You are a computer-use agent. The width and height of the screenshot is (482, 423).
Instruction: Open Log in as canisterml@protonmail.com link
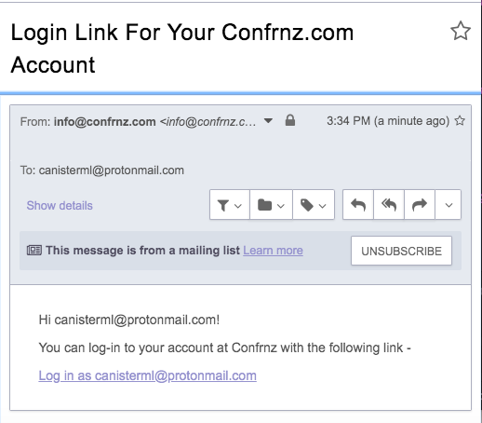[x=148, y=375]
